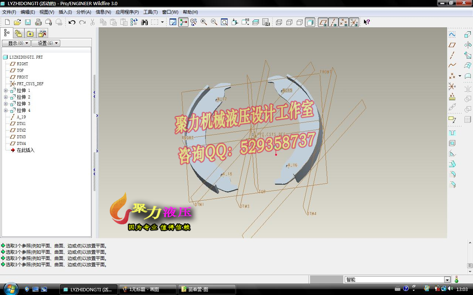473x295 pixels.
Task: Activate the Zoom In tool
Action: (203, 22)
